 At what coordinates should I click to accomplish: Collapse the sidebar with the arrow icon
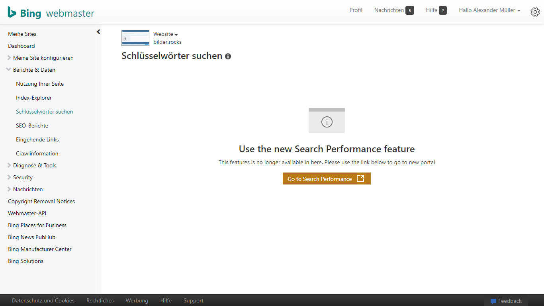coord(98,32)
